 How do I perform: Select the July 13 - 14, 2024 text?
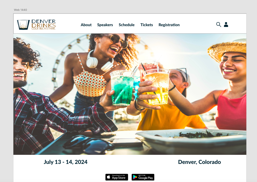pos(66,162)
